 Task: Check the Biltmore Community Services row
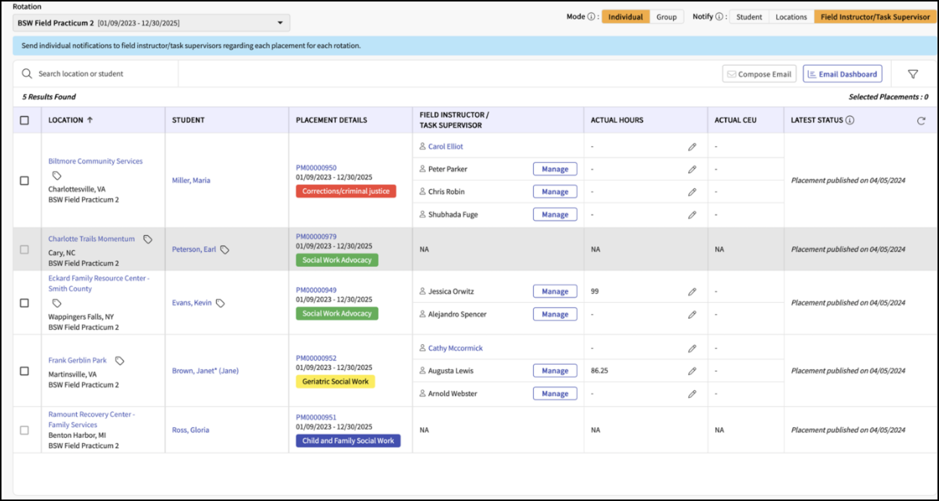tap(24, 180)
